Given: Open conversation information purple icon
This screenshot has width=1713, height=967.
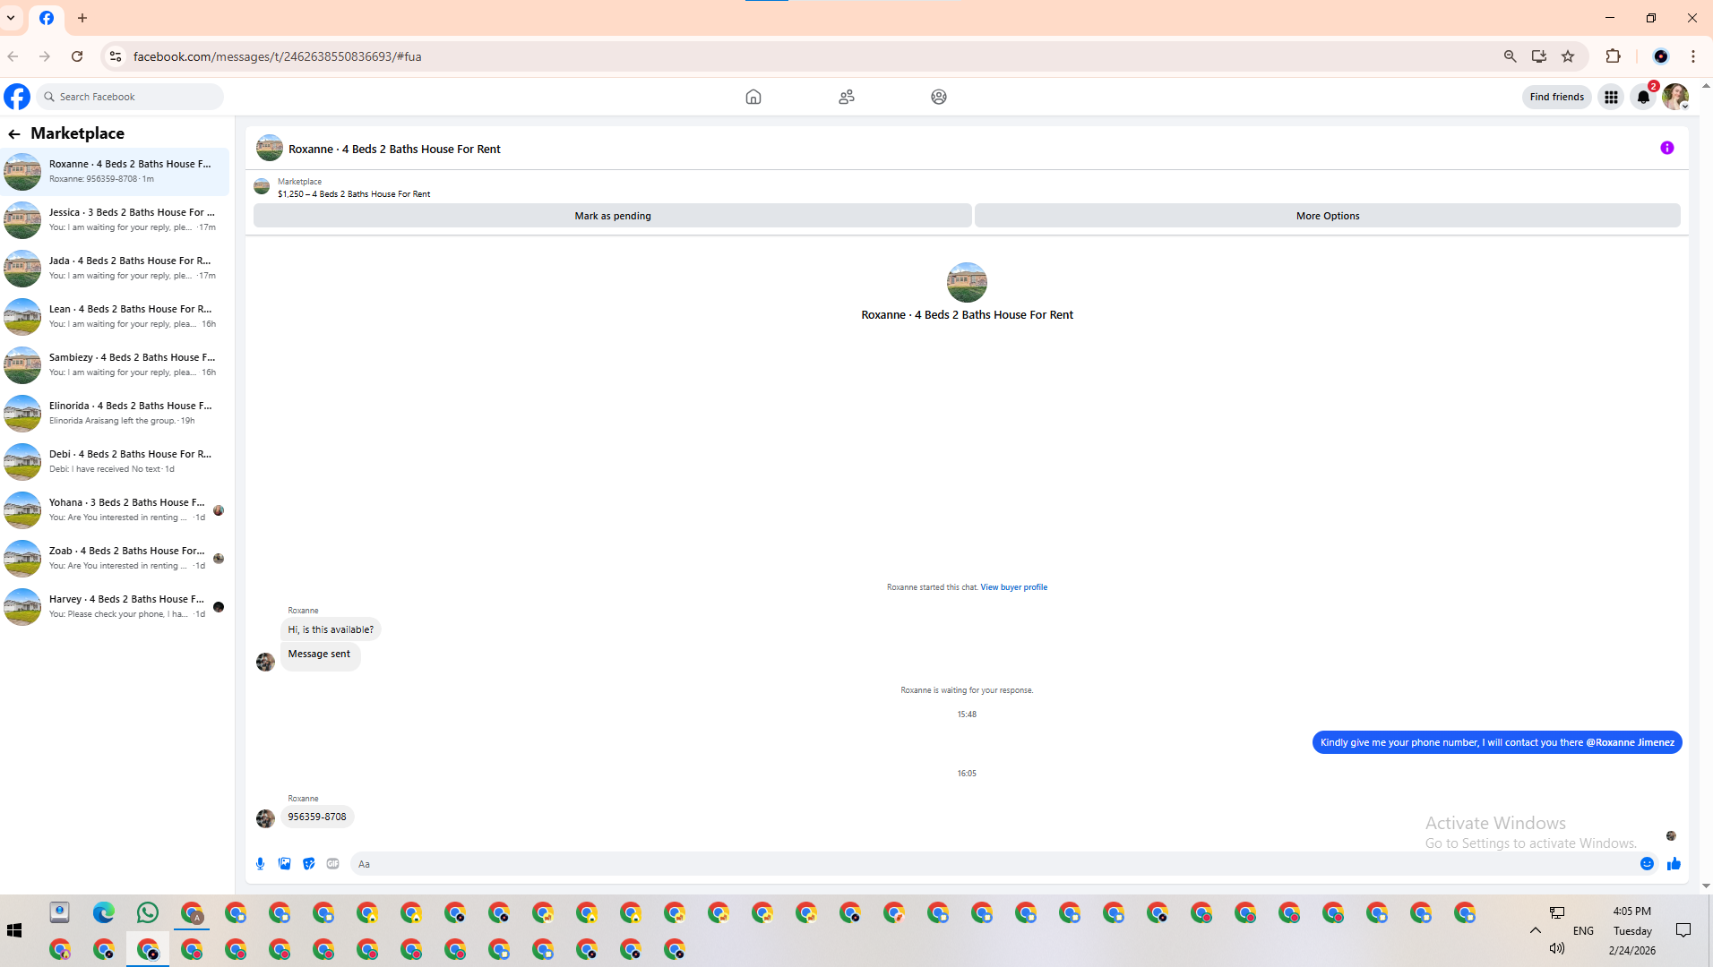Looking at the screenshot, I should click(x=1667, y=148).
